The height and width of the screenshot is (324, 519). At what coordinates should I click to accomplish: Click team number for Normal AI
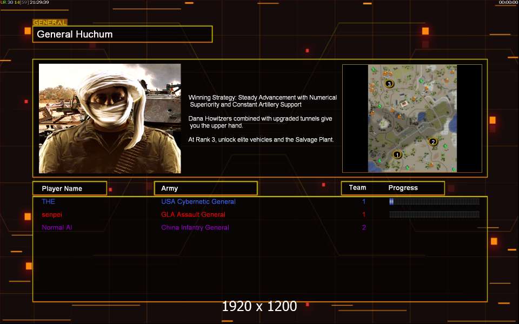pos(364,227)
